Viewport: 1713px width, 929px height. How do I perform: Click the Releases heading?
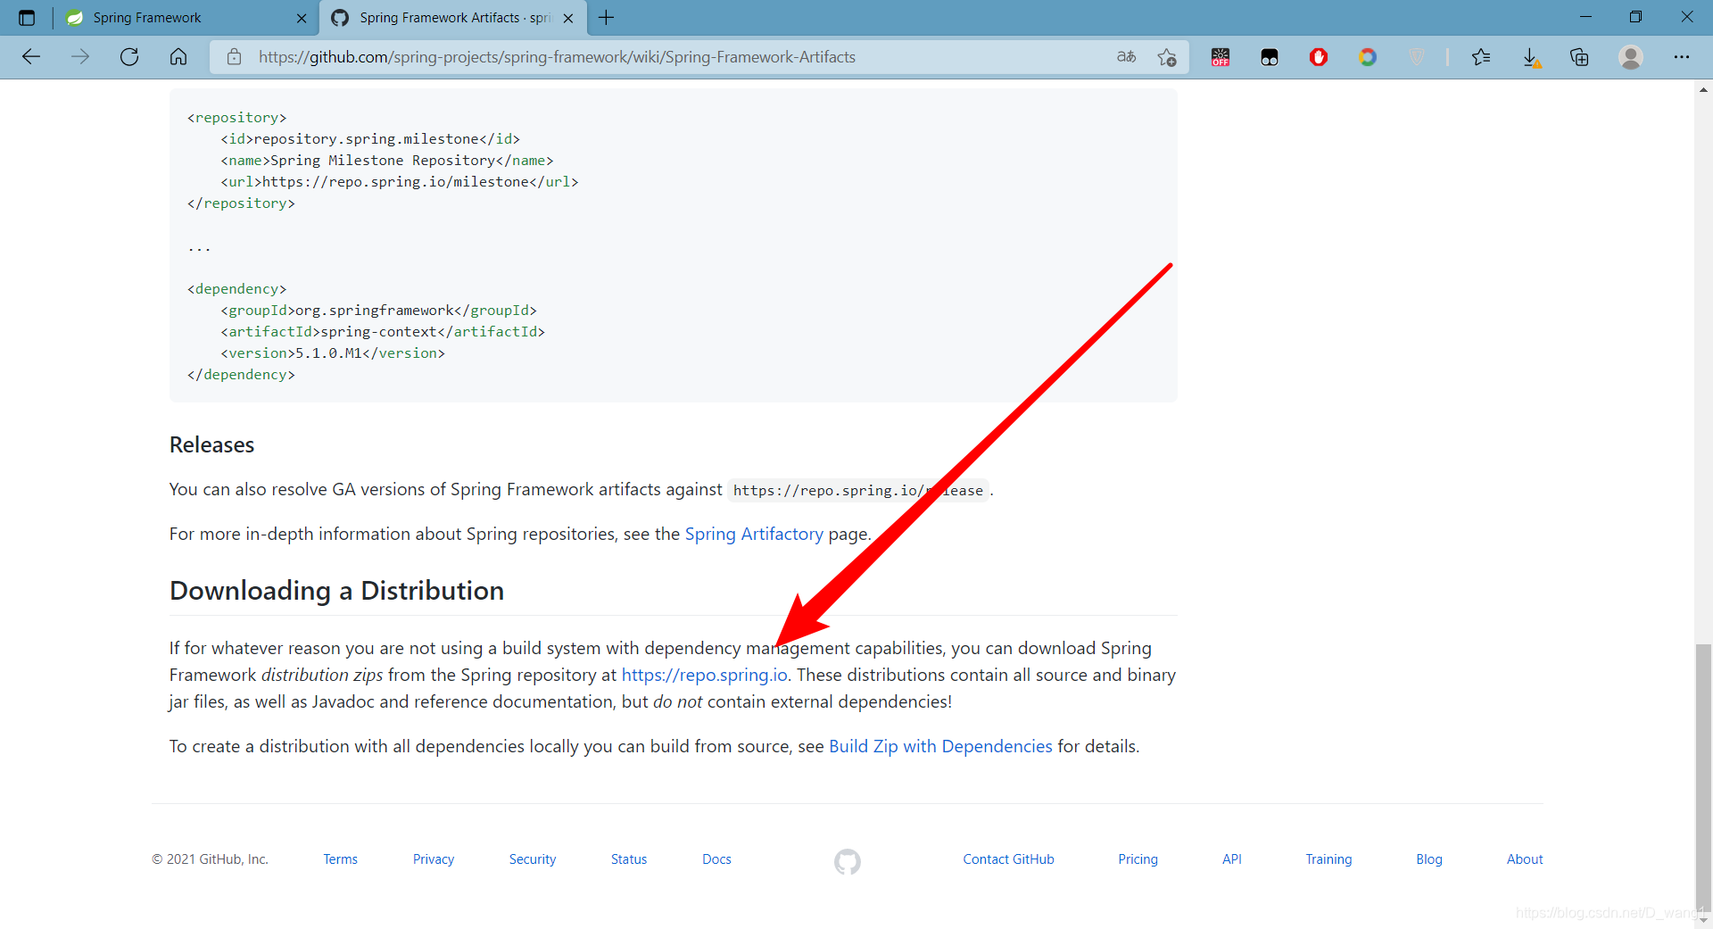coord(211,444)
